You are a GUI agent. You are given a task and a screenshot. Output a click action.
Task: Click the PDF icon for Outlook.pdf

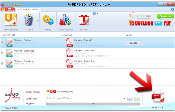point(69,53)
